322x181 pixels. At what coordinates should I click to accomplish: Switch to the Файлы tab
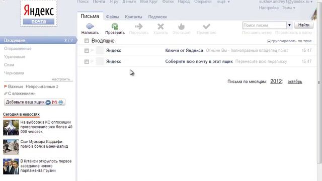tap(112, 17)
